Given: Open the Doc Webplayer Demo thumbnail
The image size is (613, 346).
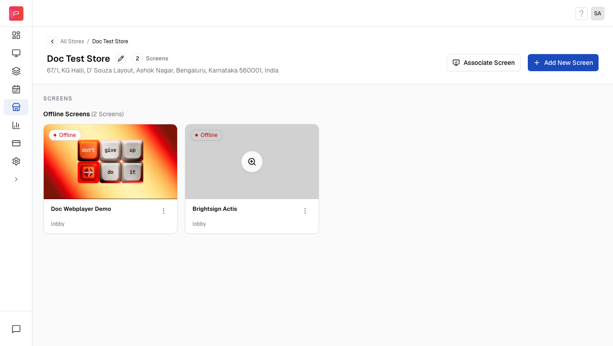Looking at the screenshot, I should tap(110, 162).
